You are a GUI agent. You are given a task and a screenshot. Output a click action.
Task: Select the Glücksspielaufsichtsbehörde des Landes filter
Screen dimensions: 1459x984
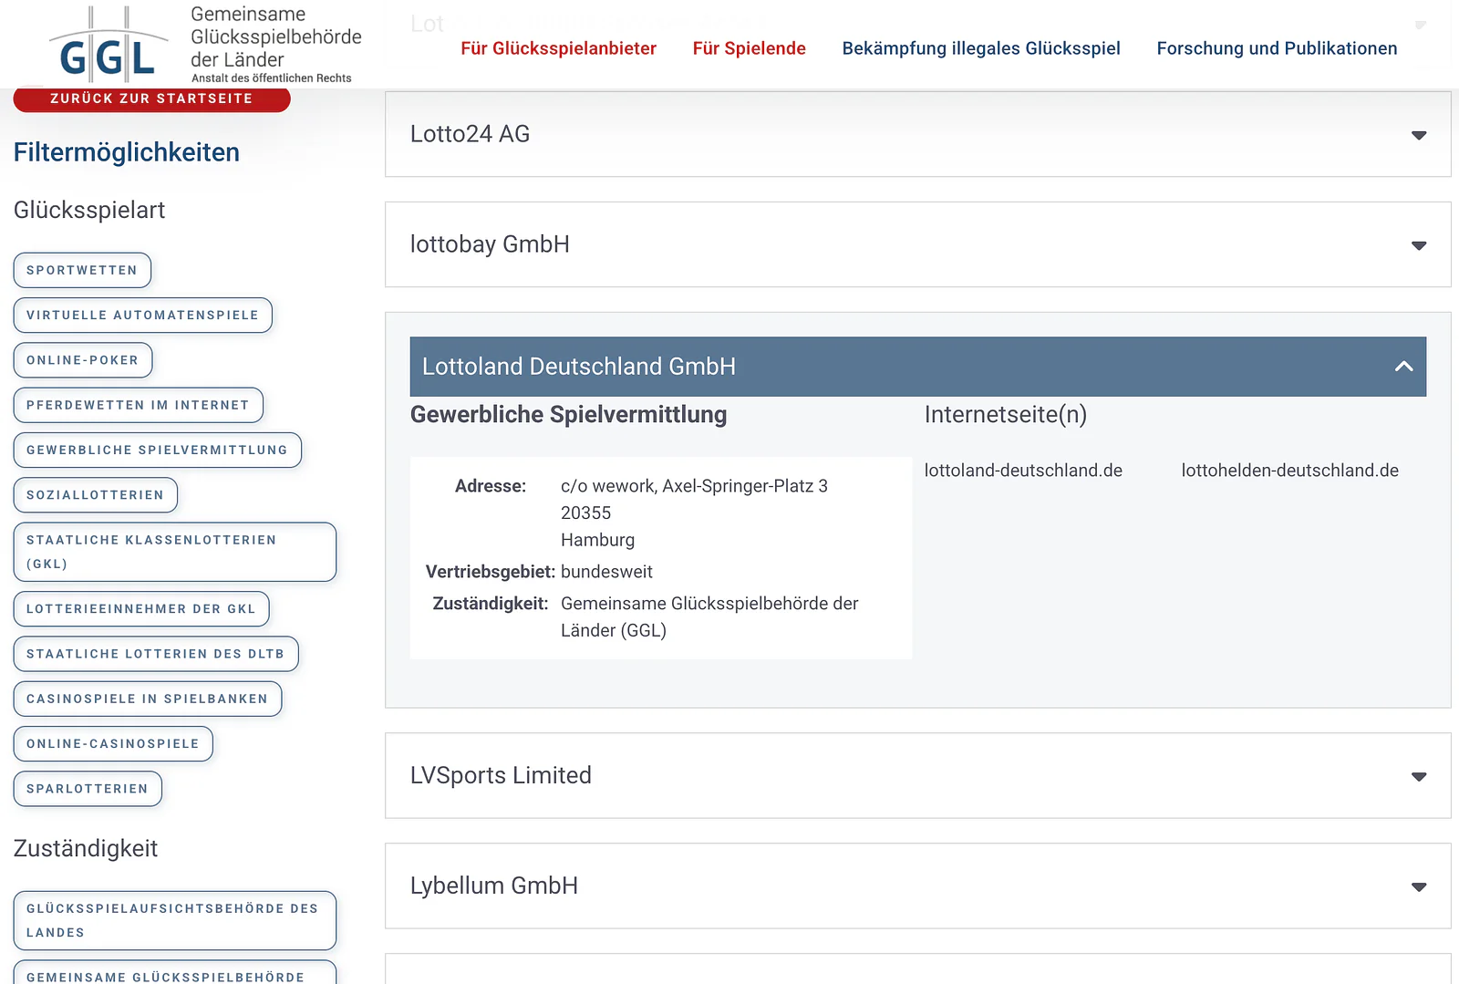pos(174,920)
